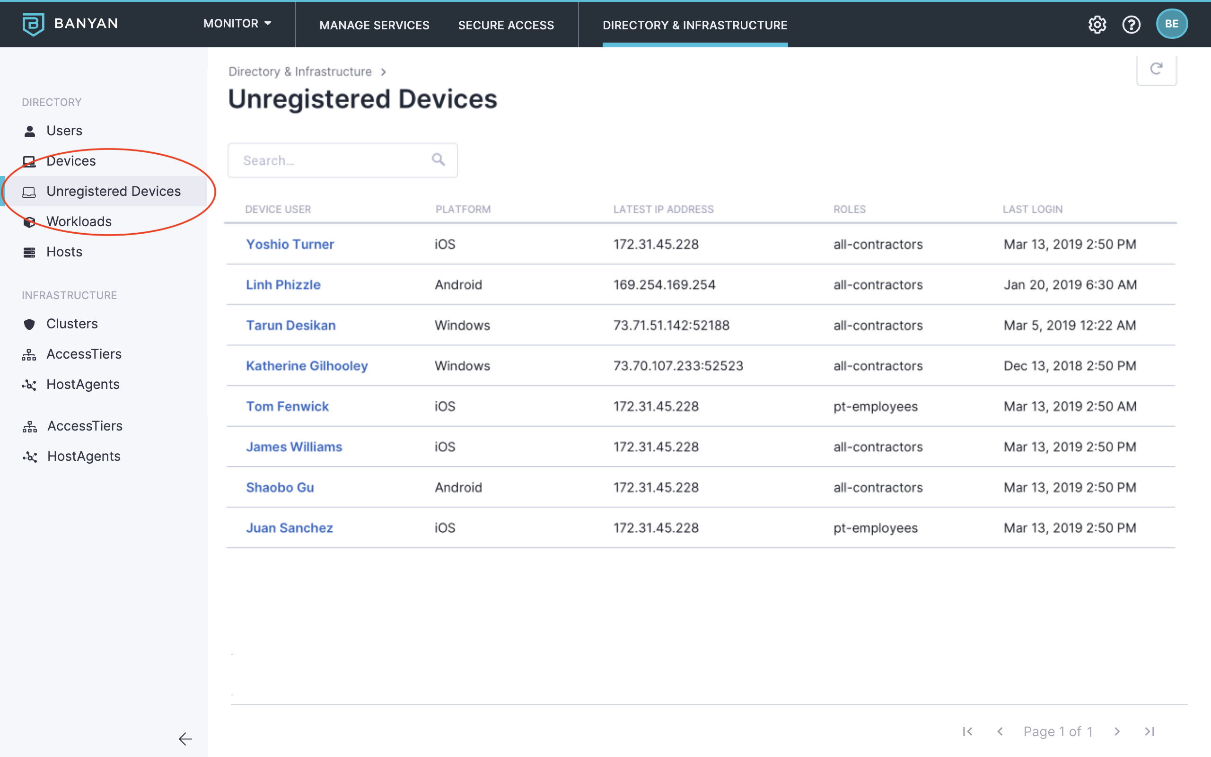
Task: Click the help question mark icon
Action: [x=1131, y=24]
